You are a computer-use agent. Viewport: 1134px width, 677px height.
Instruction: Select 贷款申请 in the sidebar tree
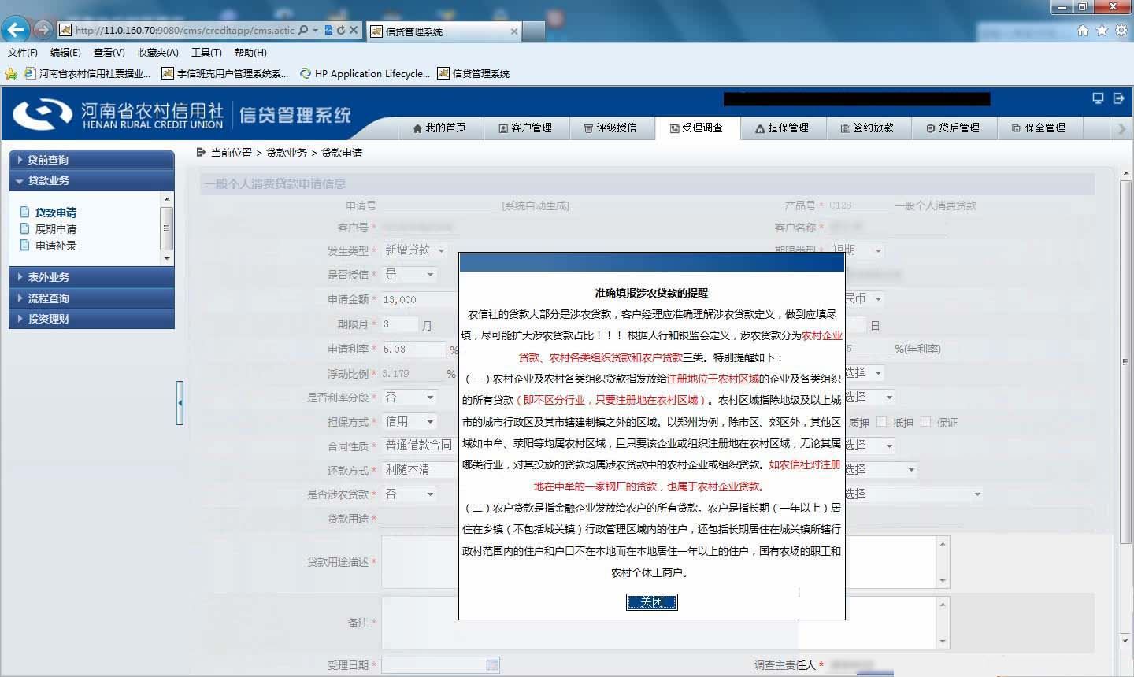56,213
